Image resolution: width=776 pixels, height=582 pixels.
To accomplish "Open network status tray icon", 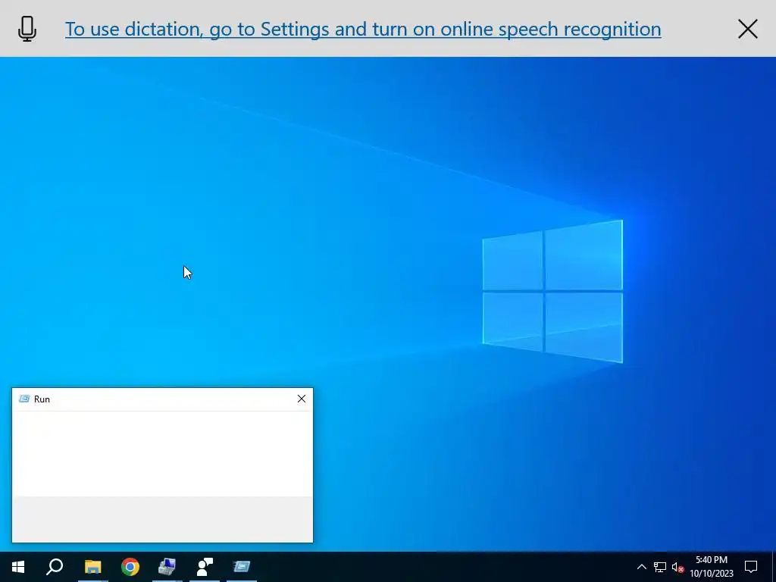I will [660, 567].
